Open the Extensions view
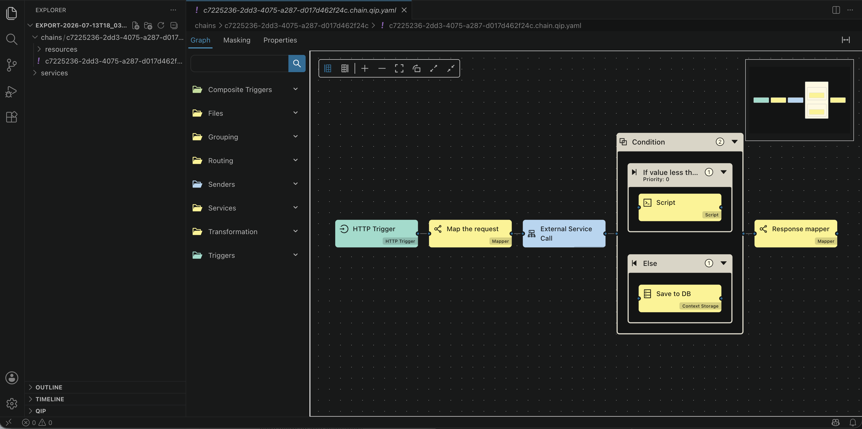The width and height of the screenshot is (862, 429). click(12, 117)
